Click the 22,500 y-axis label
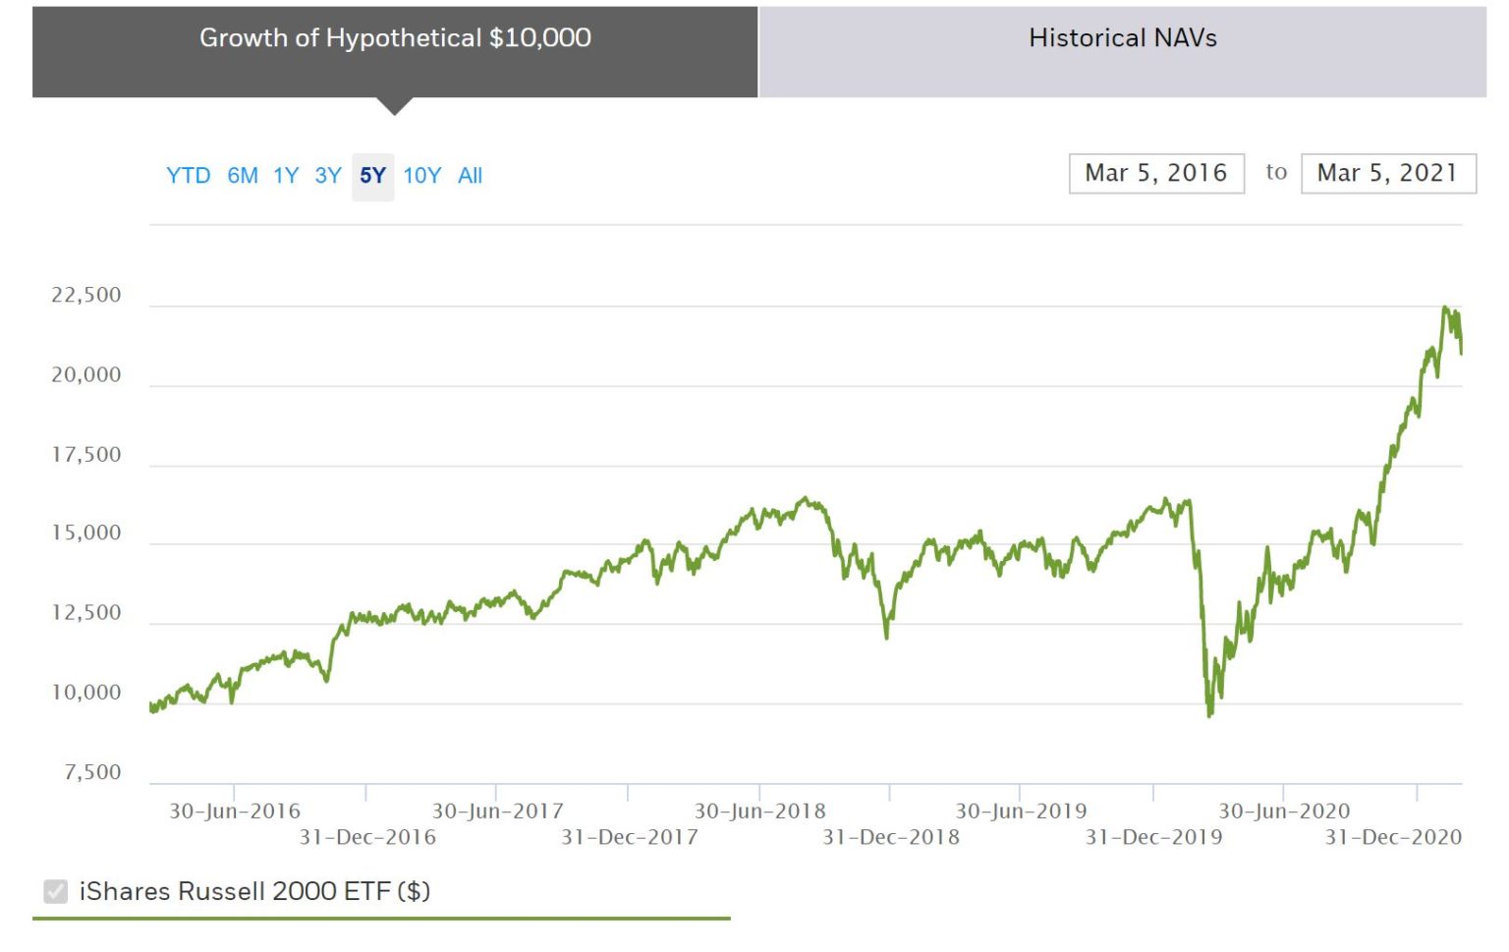Screen dimensions: 1509x952 point(86,296)
